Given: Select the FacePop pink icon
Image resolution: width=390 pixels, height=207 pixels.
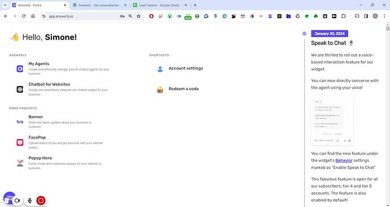Looking at the screenshot, I should point(20,143).
